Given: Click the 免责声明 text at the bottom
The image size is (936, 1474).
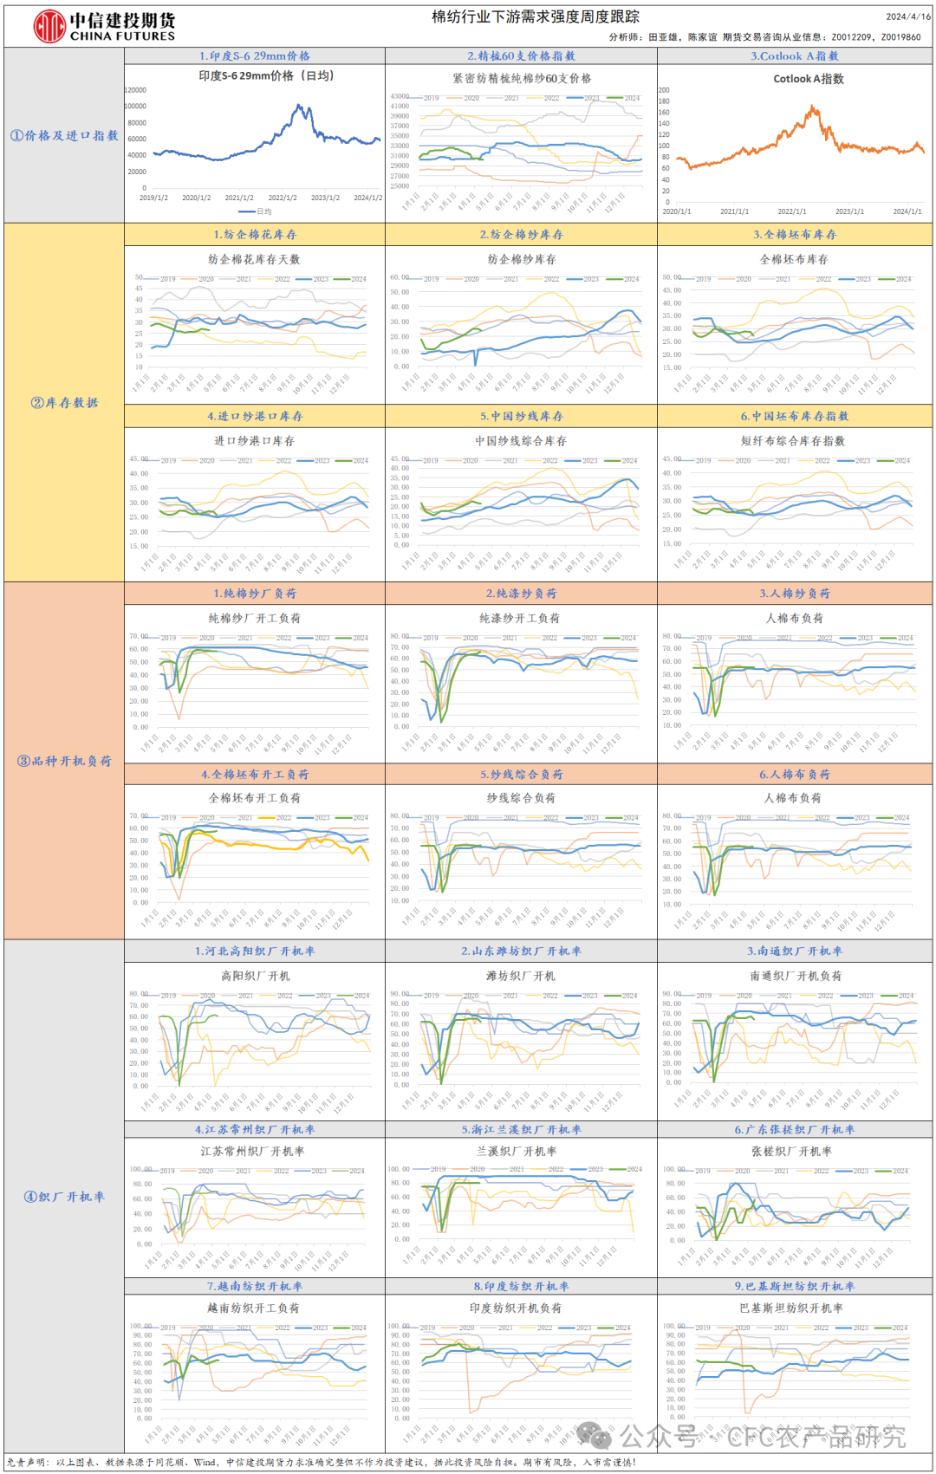Looking at the screenshot, I should coord(26,1462).
